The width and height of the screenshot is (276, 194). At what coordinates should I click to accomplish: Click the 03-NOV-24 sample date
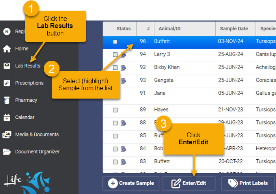tap(231, 41)
